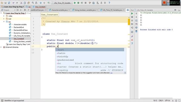
Task: Rerun program in Run panel
Action: click(132, 14)
